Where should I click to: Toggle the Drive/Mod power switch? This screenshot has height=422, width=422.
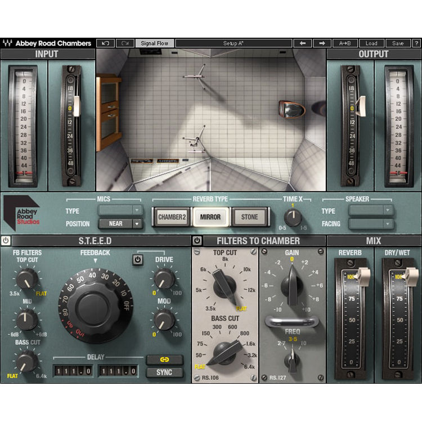click(x=137, y=259)
